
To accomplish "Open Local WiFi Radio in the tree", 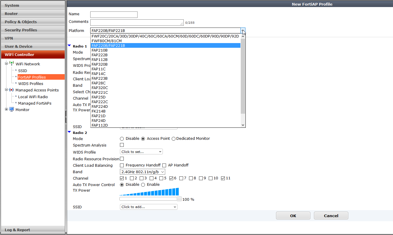I will tap(33, 97).
